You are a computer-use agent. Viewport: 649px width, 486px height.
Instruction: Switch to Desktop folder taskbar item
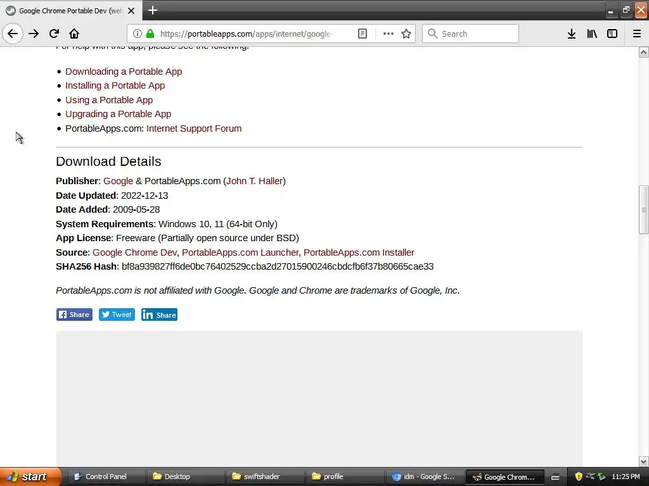(x=185, y=477)
